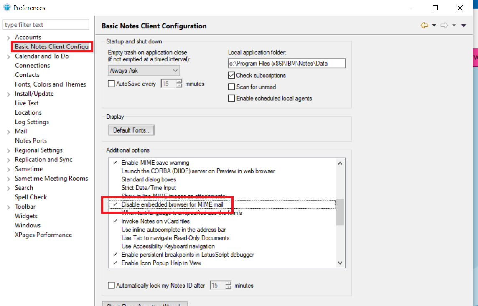The height and width of the screenshot is (306, 478).
Task: Open the Contacts preferences page
Action: [27, 75]
